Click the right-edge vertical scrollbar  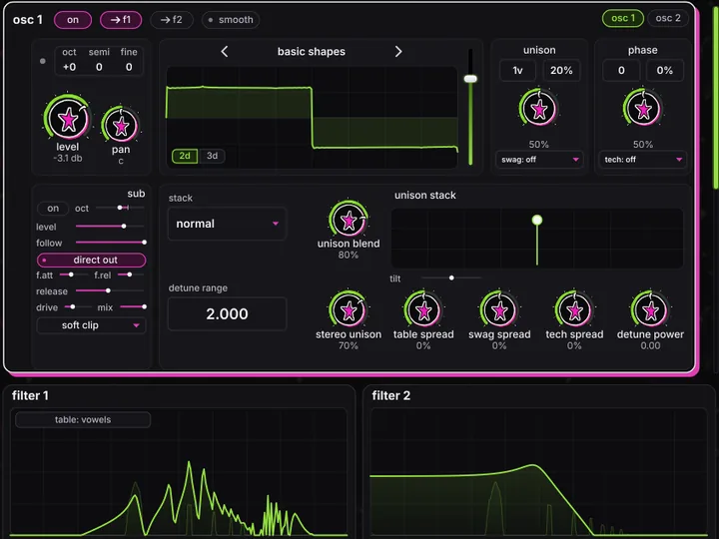tap(716, 96)
